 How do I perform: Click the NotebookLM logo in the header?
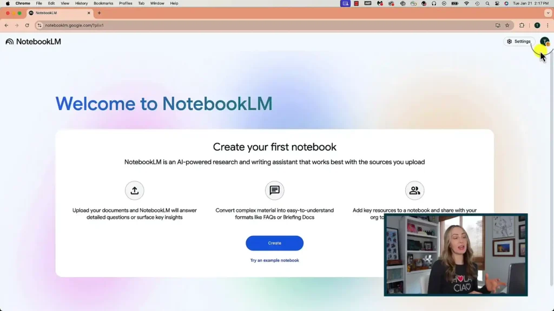pos(34,41)
